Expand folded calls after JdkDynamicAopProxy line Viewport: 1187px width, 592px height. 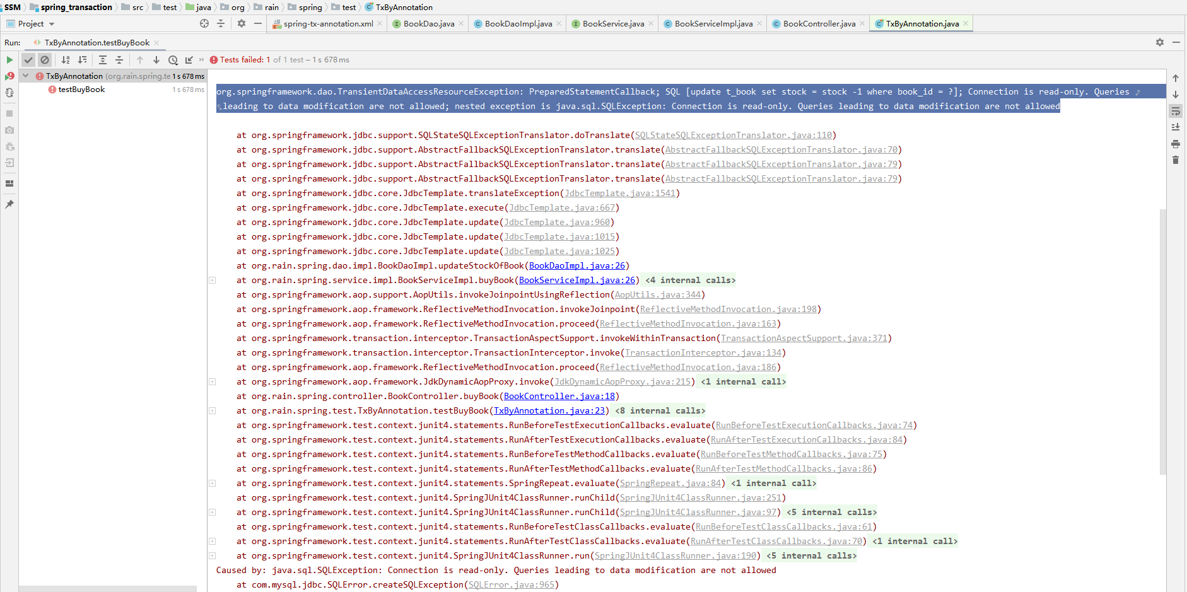744,382
